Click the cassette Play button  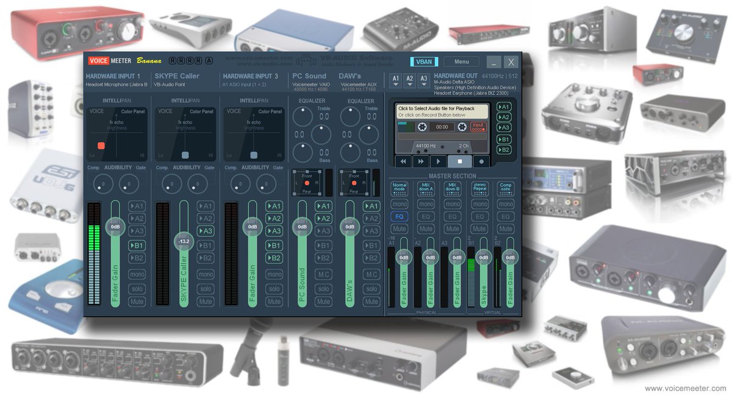tap(438, 161)
